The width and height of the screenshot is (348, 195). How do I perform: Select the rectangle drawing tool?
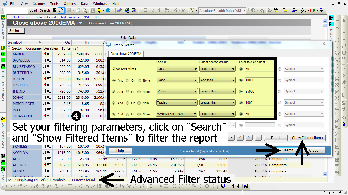pos(344,27)
